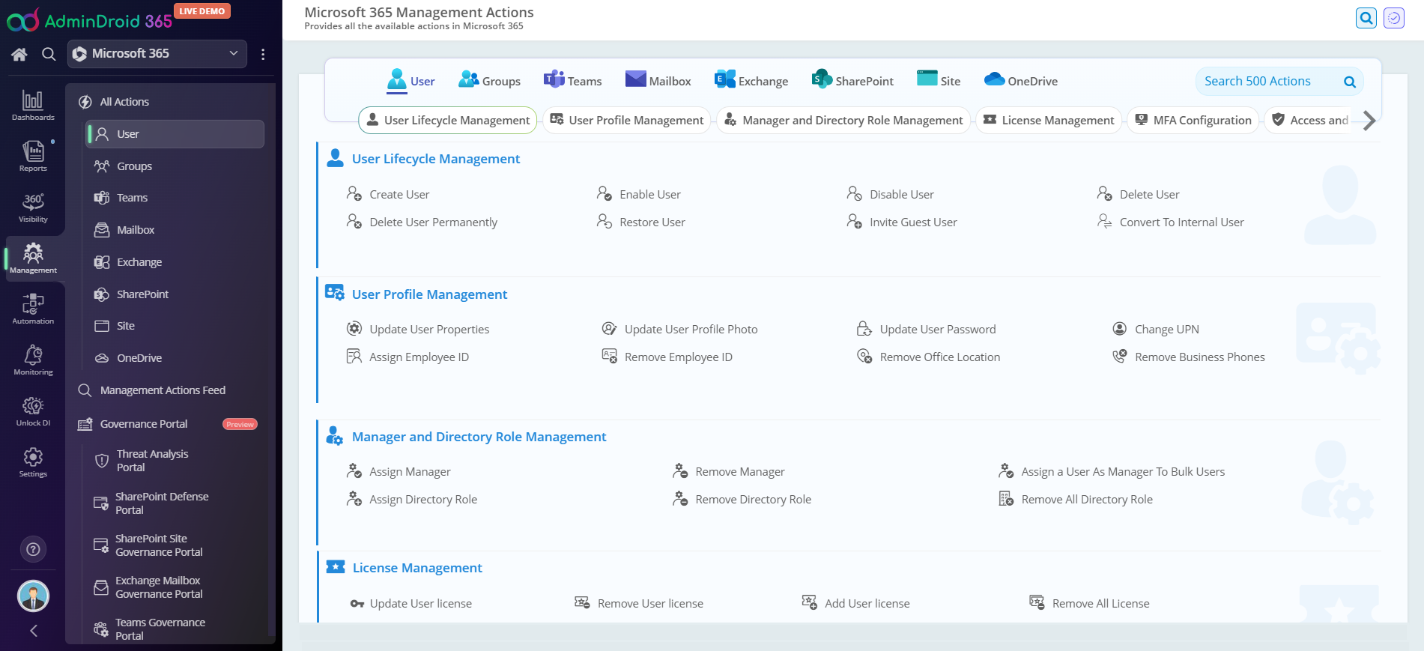The height and width of the screenshot is (651, 1424).
Task: Click the help question mark icon
Action: point(33,549)
